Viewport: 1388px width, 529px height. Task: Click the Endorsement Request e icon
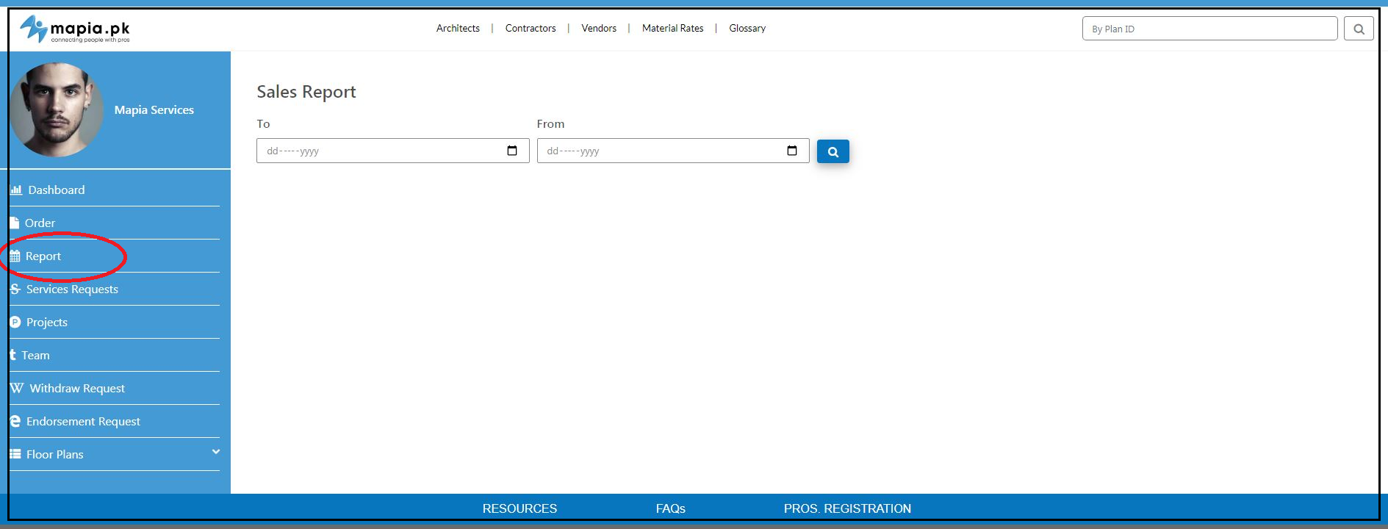click(15, 421)
